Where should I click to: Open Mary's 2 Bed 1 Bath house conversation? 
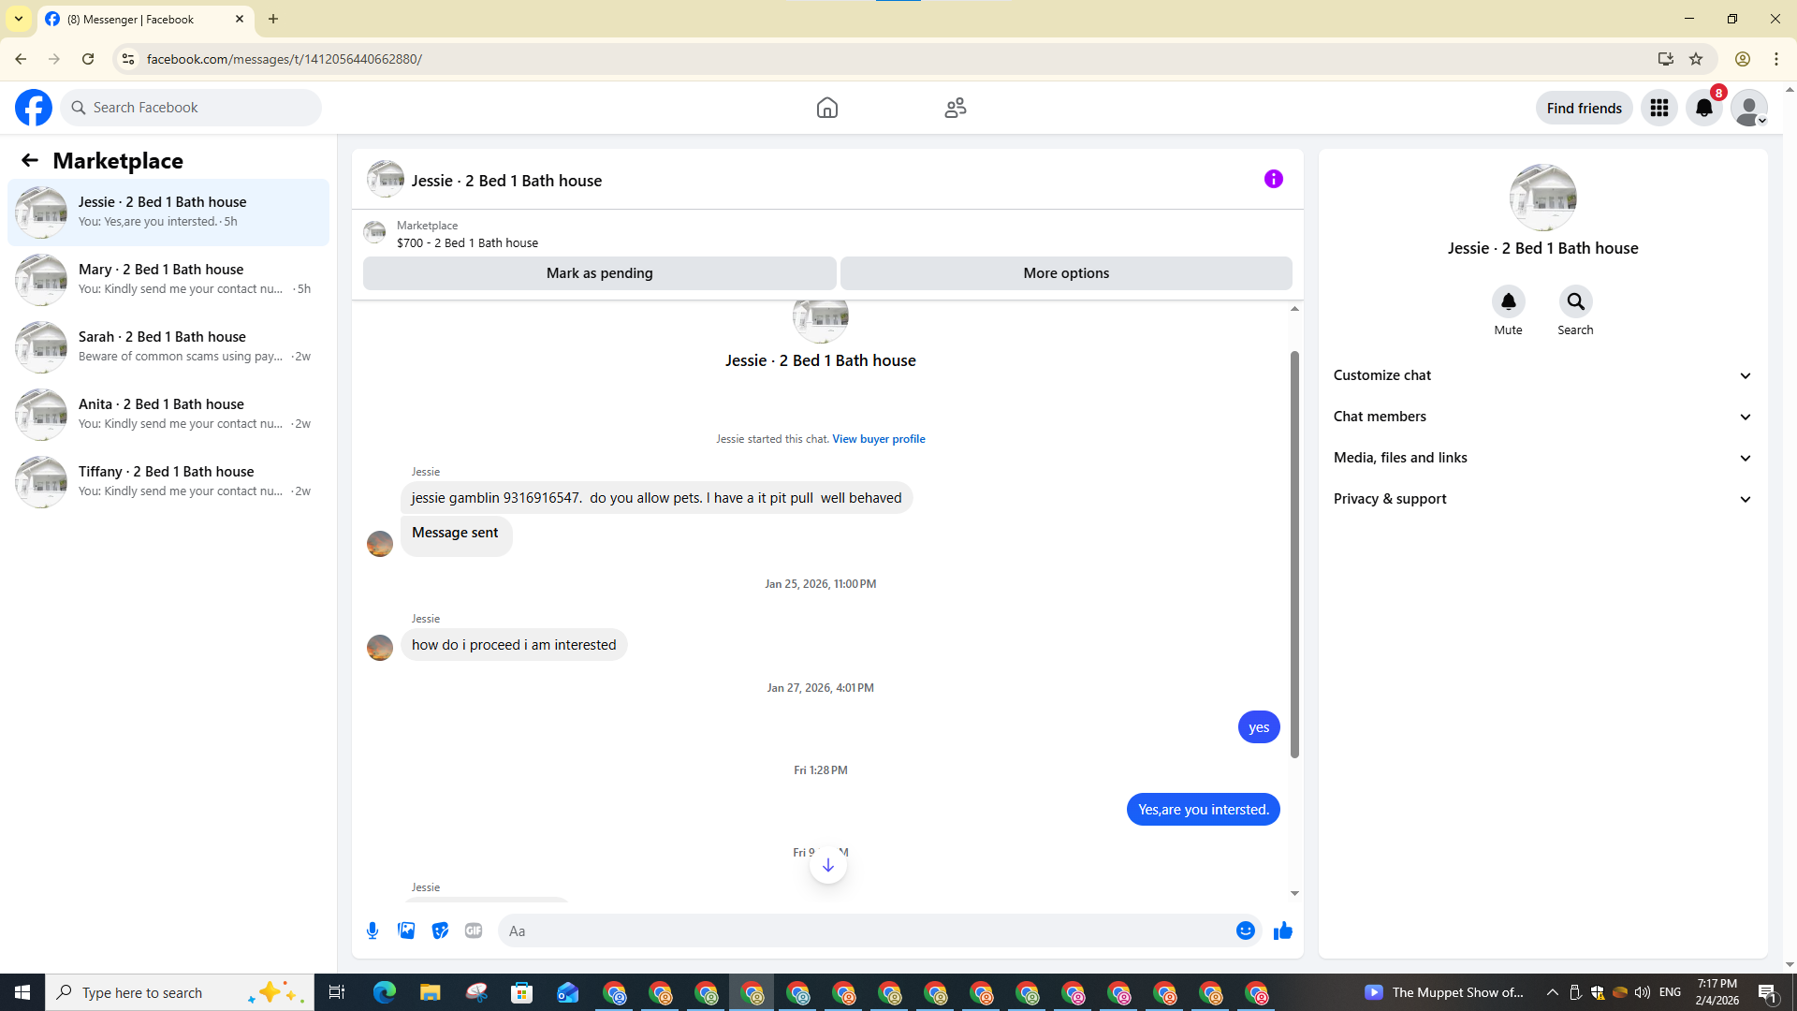[x=168, y=279]
